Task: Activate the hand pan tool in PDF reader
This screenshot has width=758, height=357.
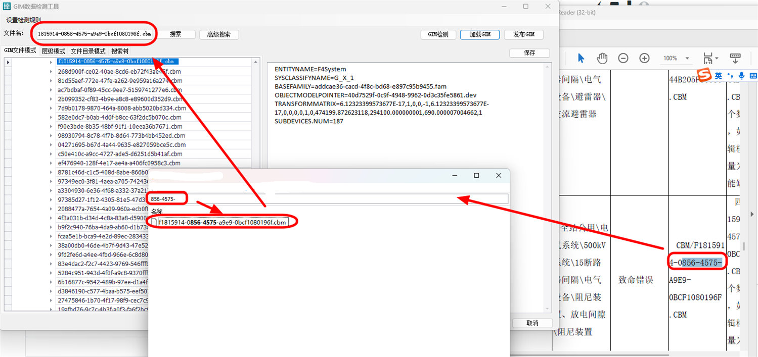Action: [602, 58]
